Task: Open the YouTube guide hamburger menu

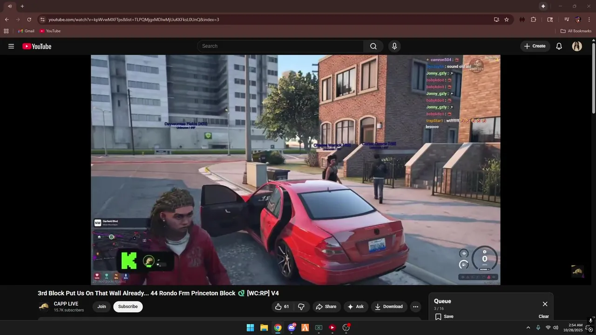Action: point(11,46)
